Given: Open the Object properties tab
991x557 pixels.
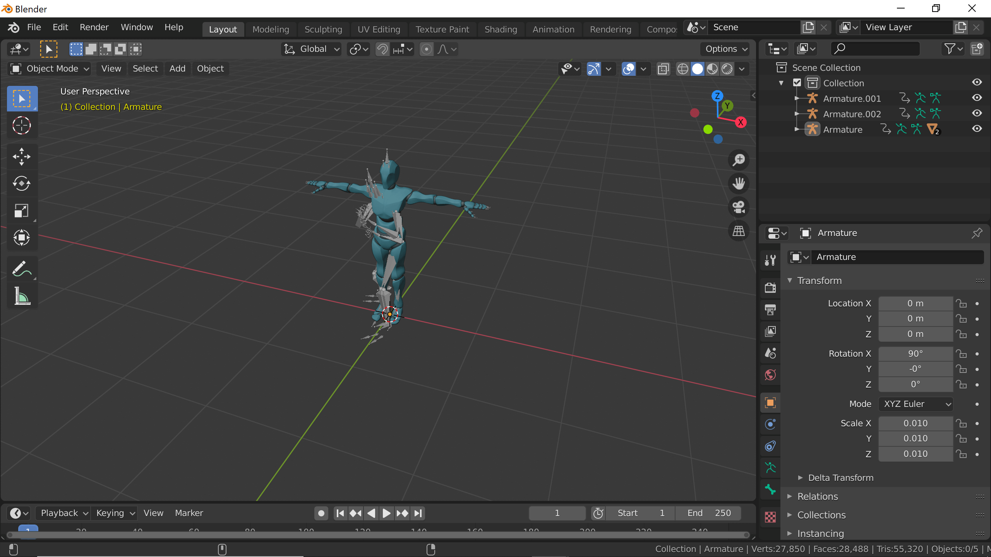Looking at the screenshot, I should [x=770, y=403].
